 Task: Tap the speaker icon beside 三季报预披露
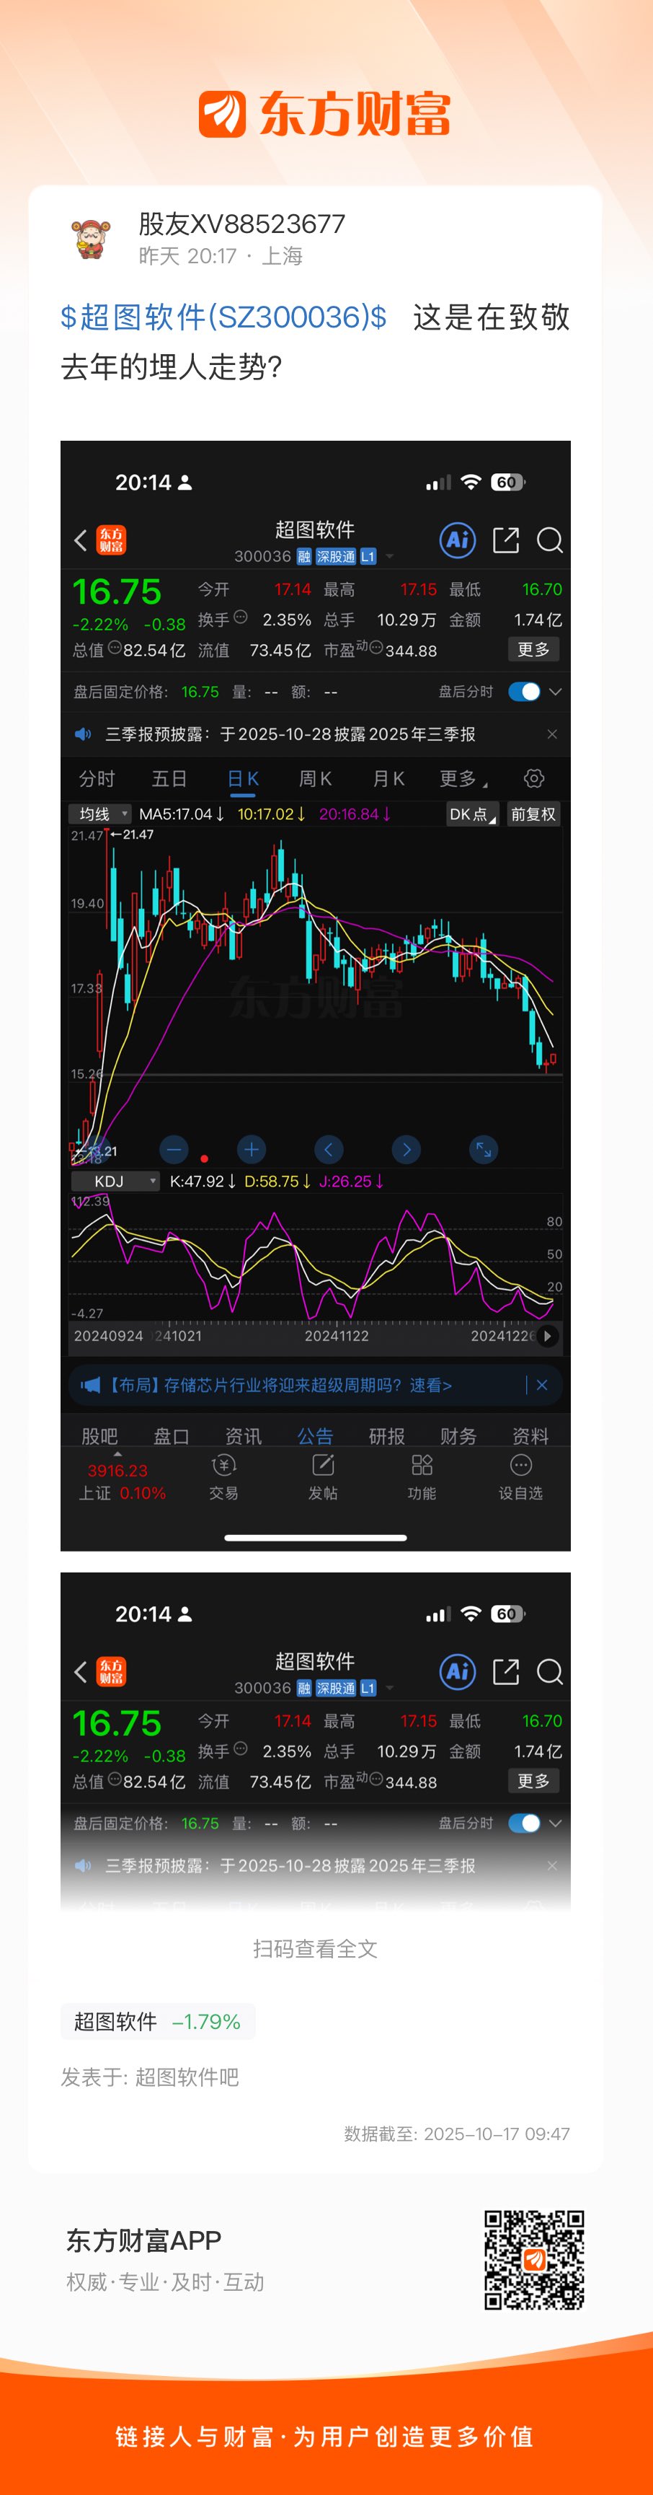tap(83, 734)
